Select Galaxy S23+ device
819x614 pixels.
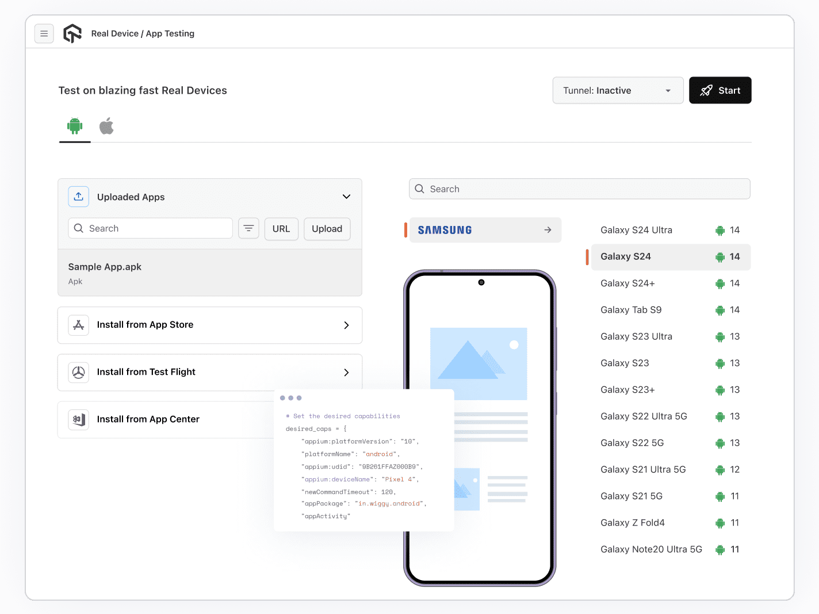point(671,390)
